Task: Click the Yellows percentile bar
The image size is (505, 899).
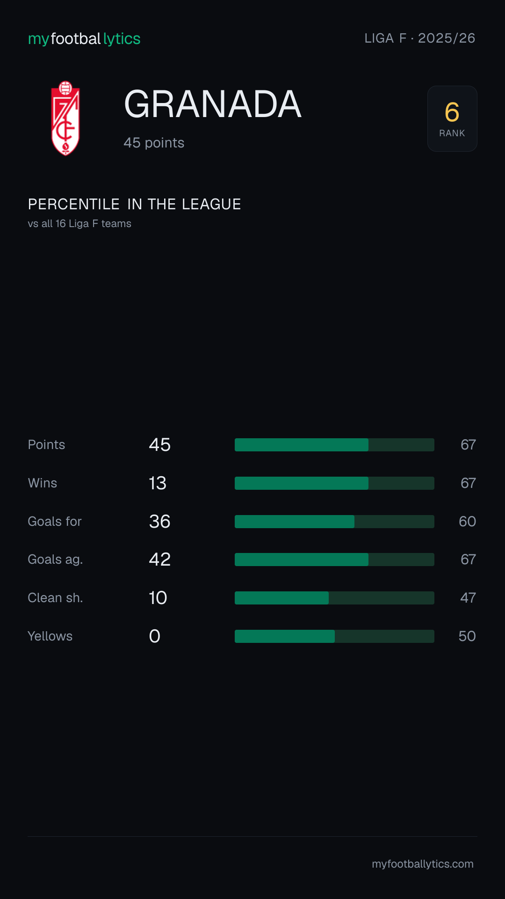Action: click(x=334, y=636)
